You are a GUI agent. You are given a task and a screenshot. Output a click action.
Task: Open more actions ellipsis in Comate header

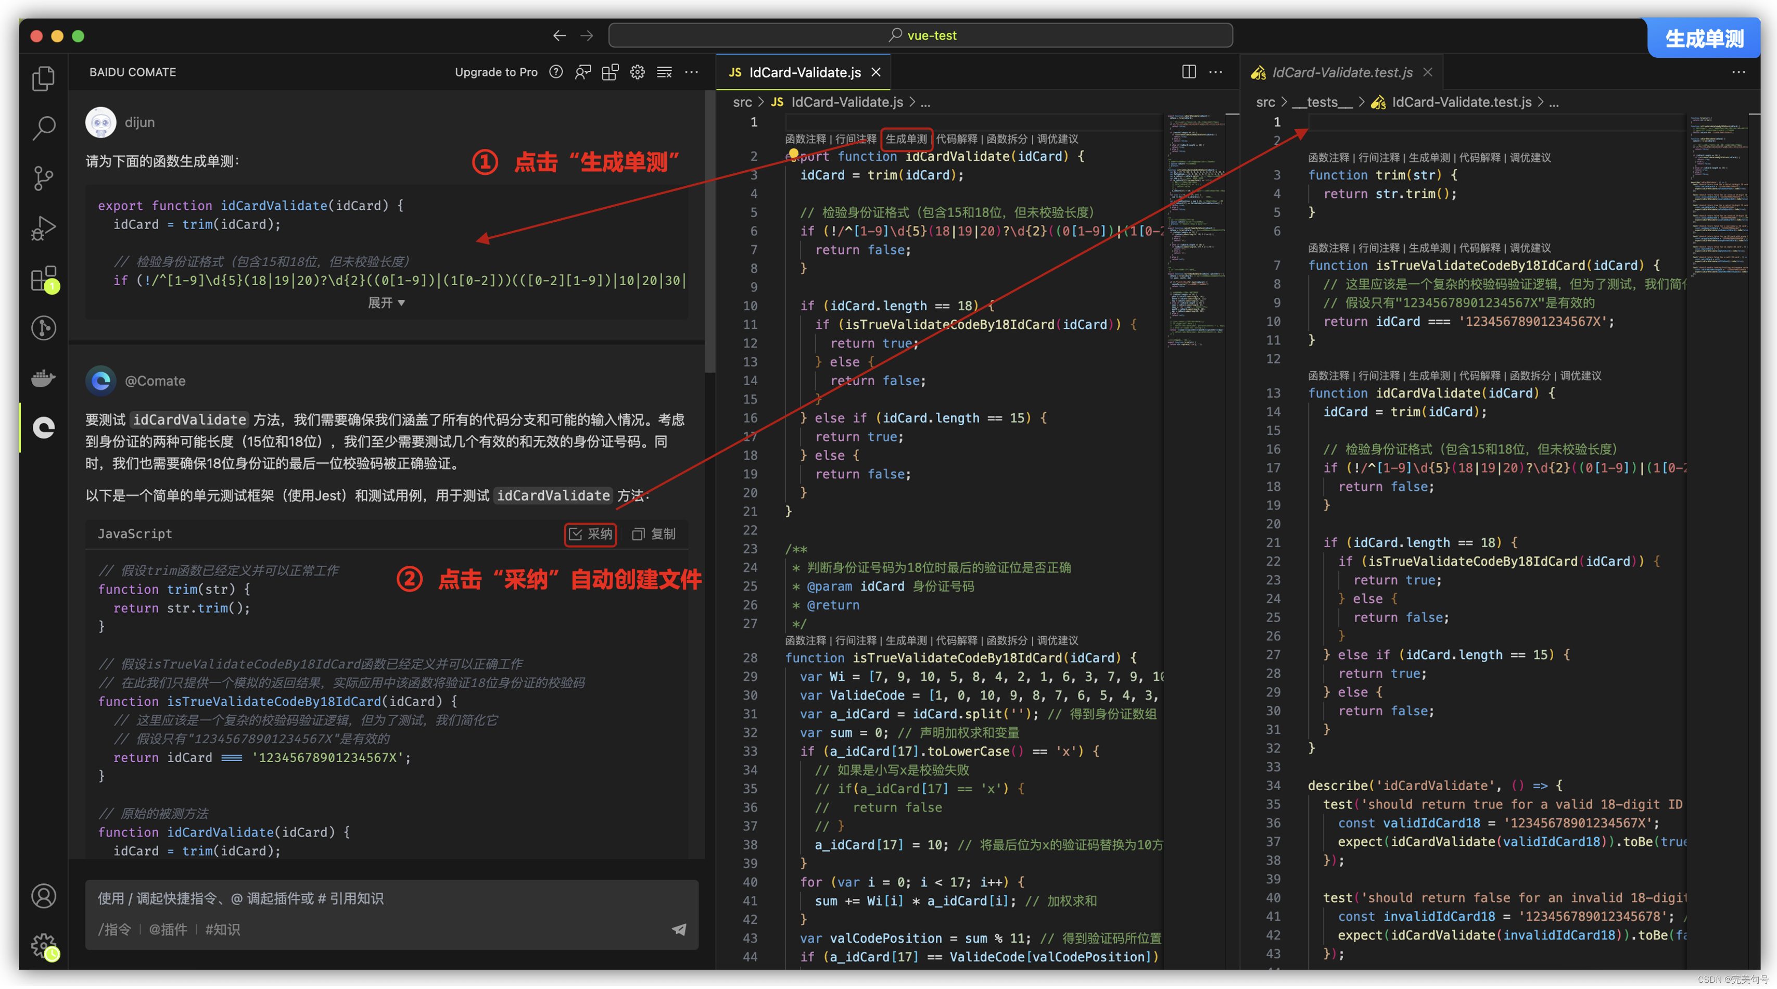tap(691, 72)
